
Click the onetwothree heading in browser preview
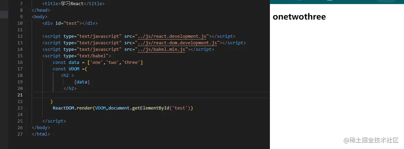(299, 17)
